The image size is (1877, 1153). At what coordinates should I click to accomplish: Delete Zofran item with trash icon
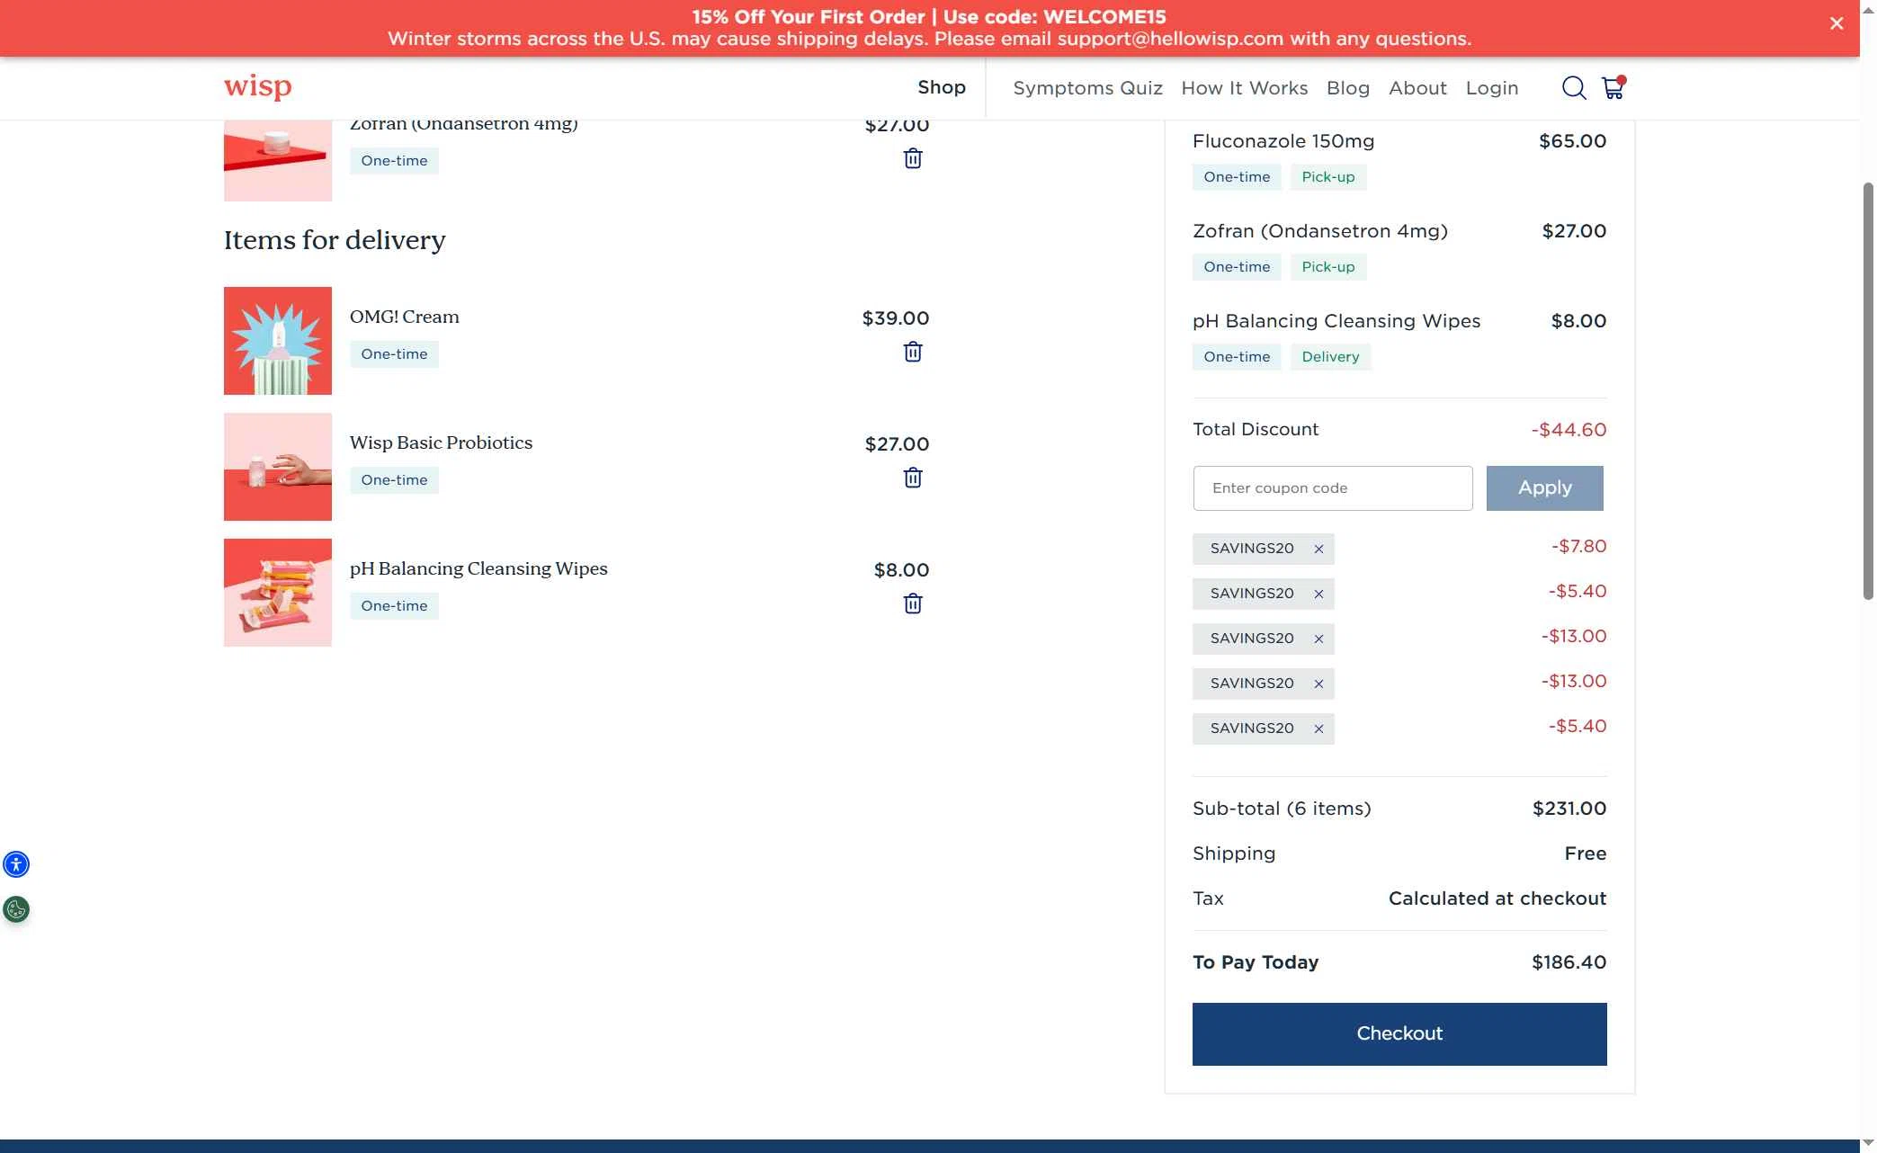tap(912, 159)
